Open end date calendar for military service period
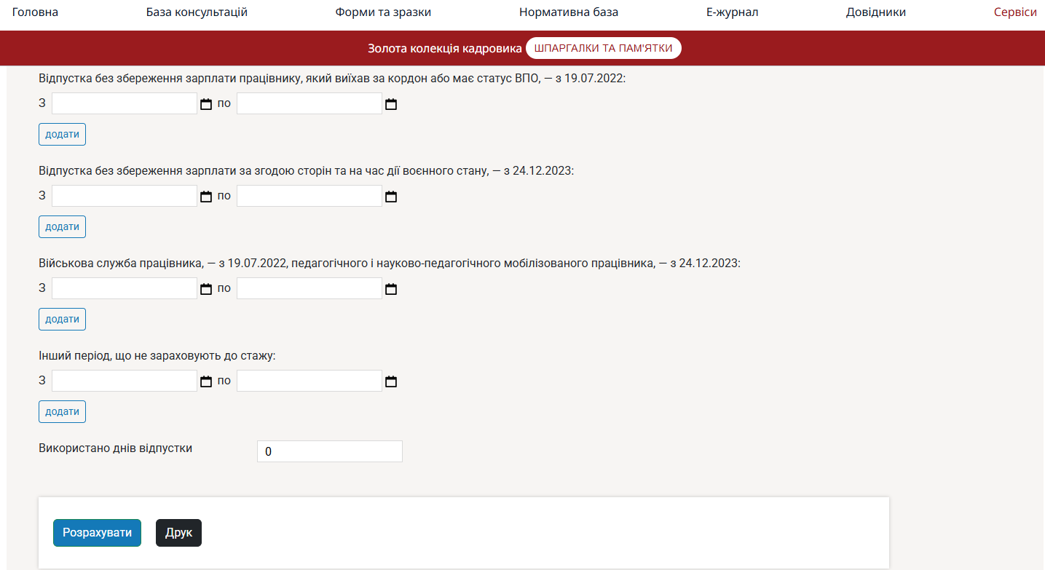The image size is (1045, 570). coord(391,289)
